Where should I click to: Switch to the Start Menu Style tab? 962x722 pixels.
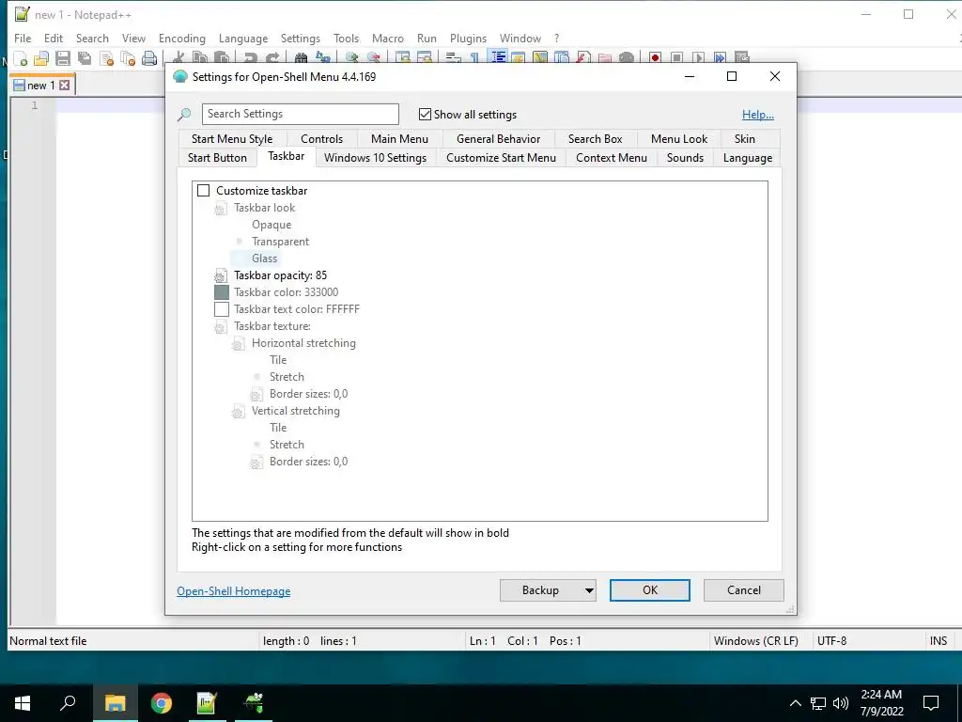232,139
